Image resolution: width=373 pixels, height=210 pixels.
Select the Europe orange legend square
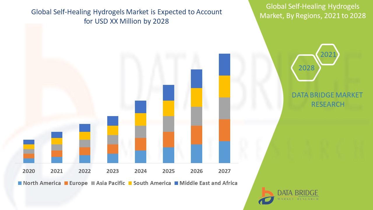66,183
